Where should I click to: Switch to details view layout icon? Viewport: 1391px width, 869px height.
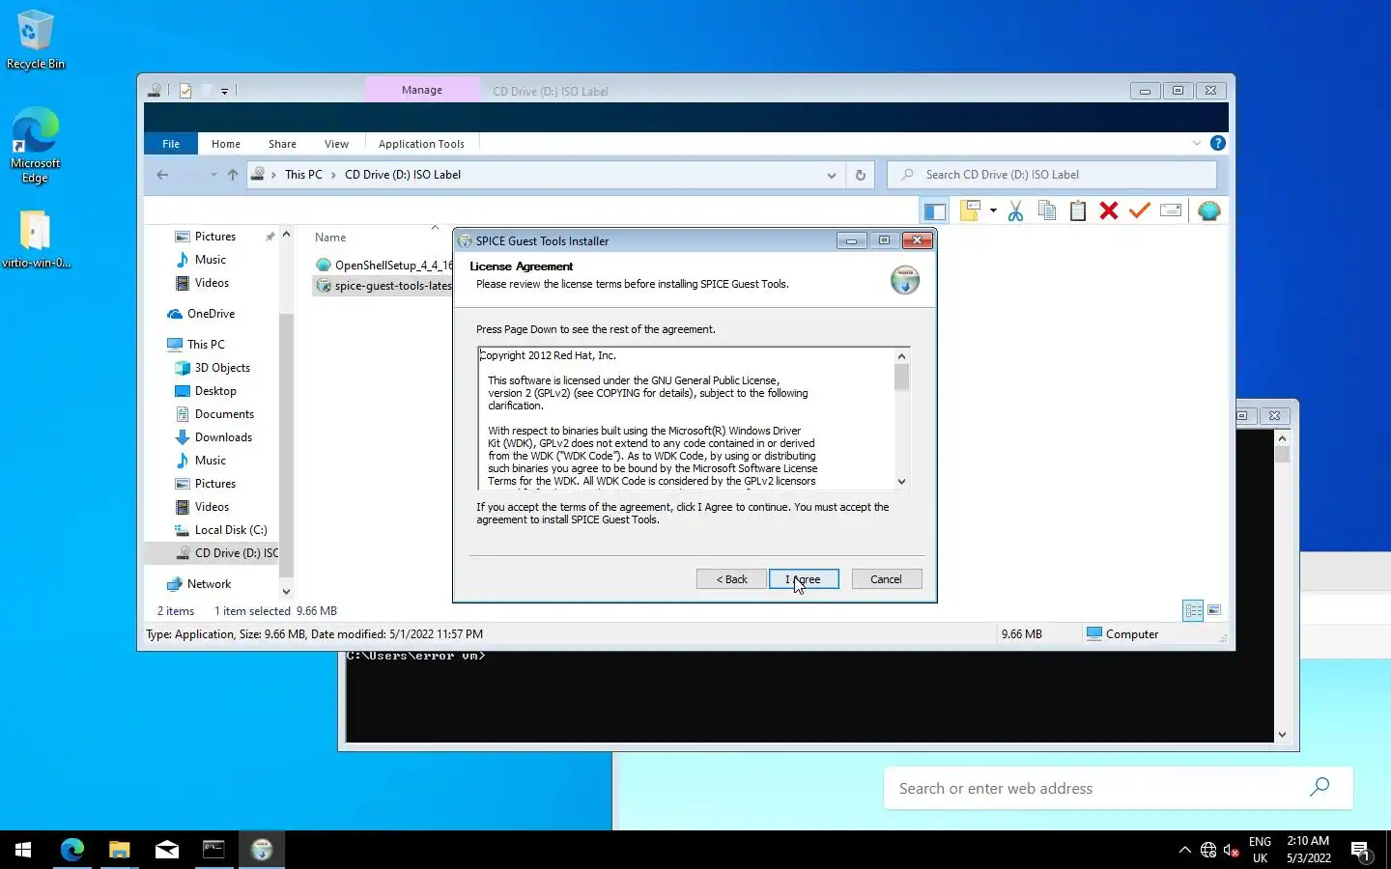[x=1193, y=610]
